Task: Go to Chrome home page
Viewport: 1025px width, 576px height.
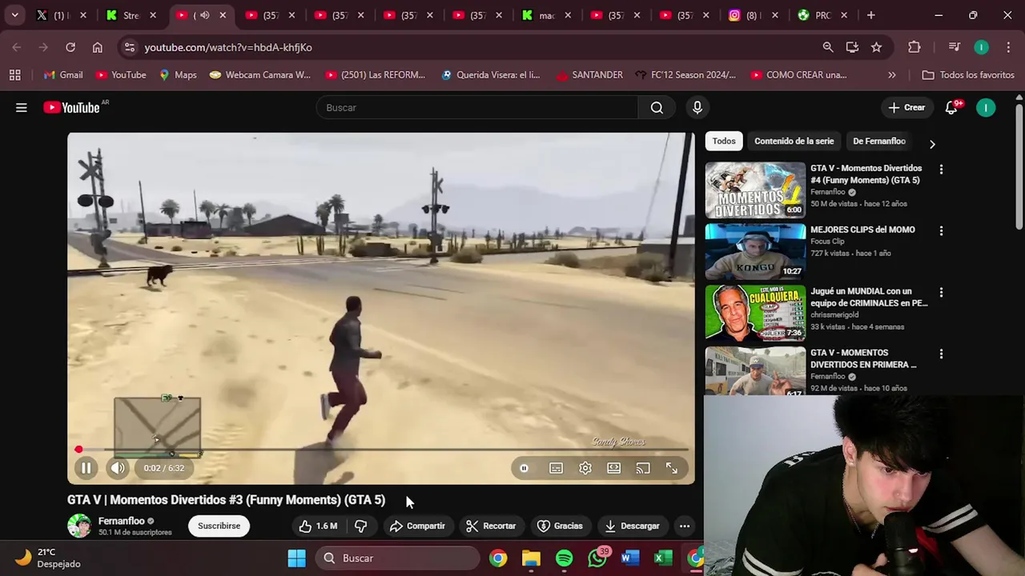Action: [x=98, y=47]
